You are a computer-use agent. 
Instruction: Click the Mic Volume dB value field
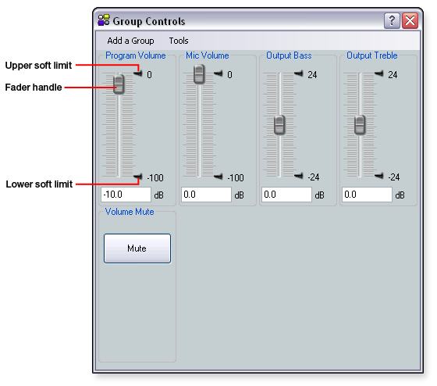(x=206, y=195)
